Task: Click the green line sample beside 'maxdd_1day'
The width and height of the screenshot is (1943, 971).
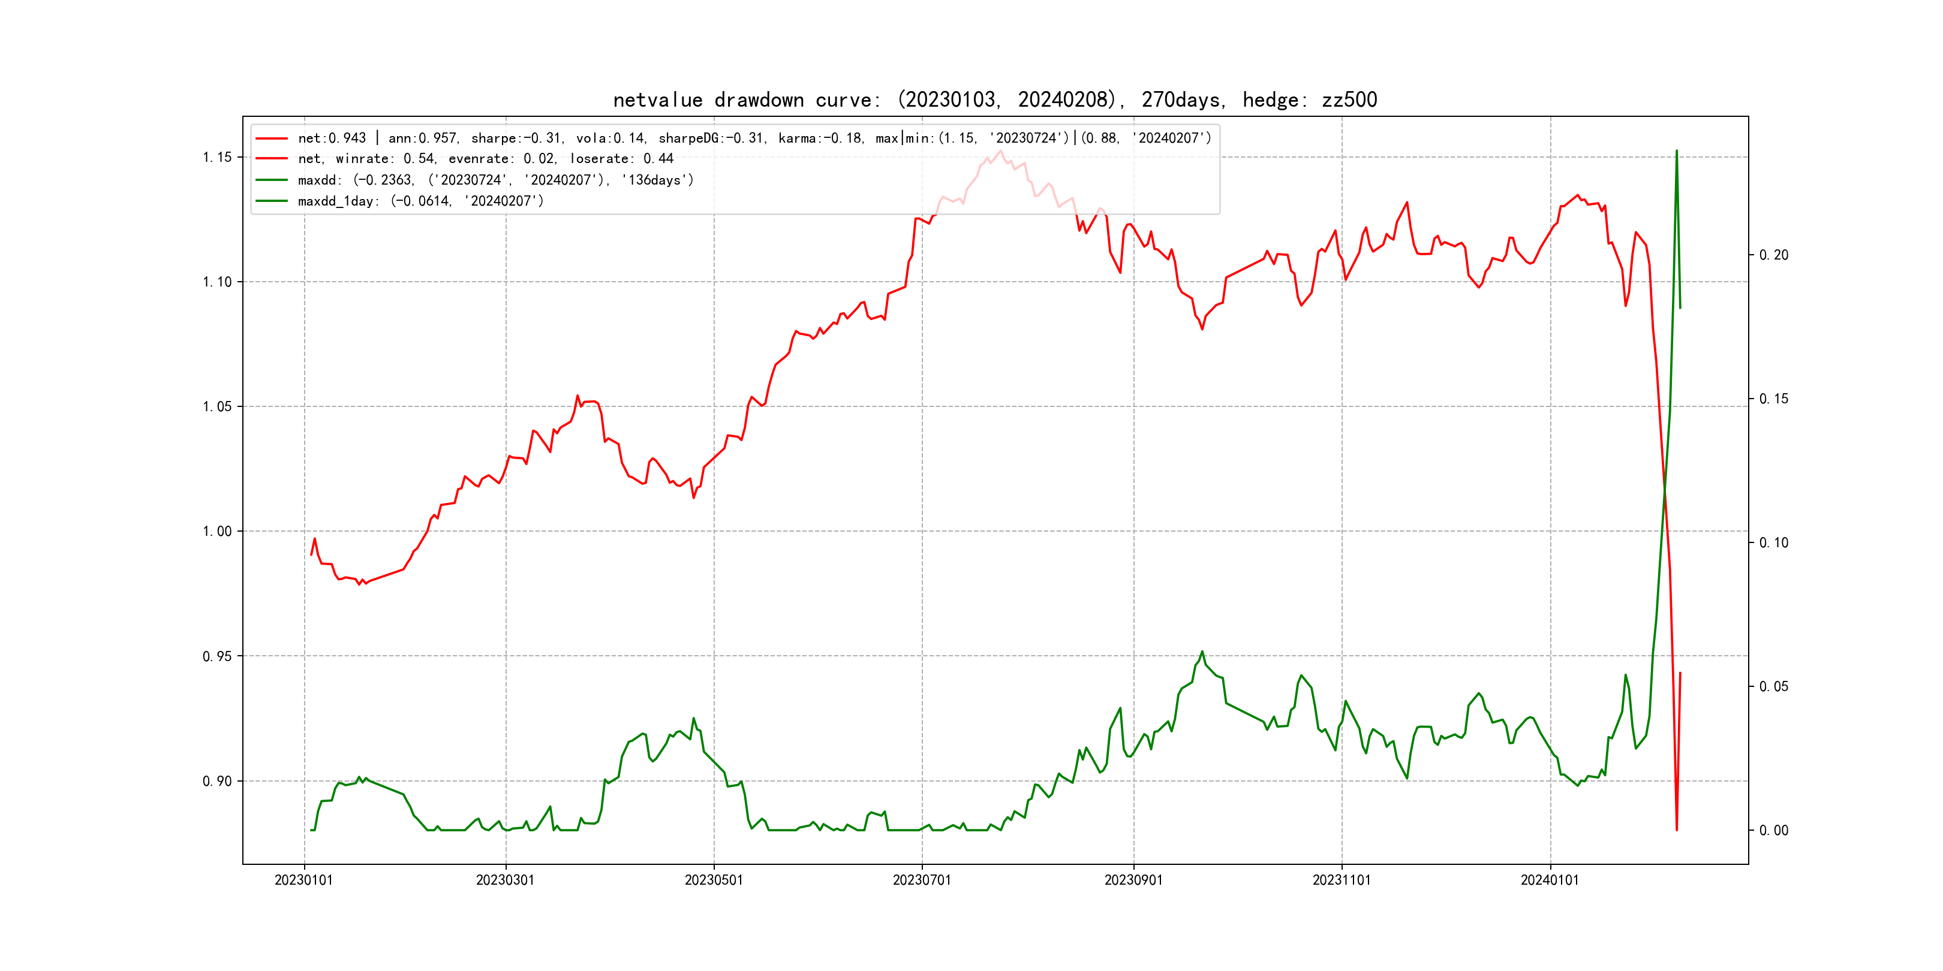Action: [272, 201]
